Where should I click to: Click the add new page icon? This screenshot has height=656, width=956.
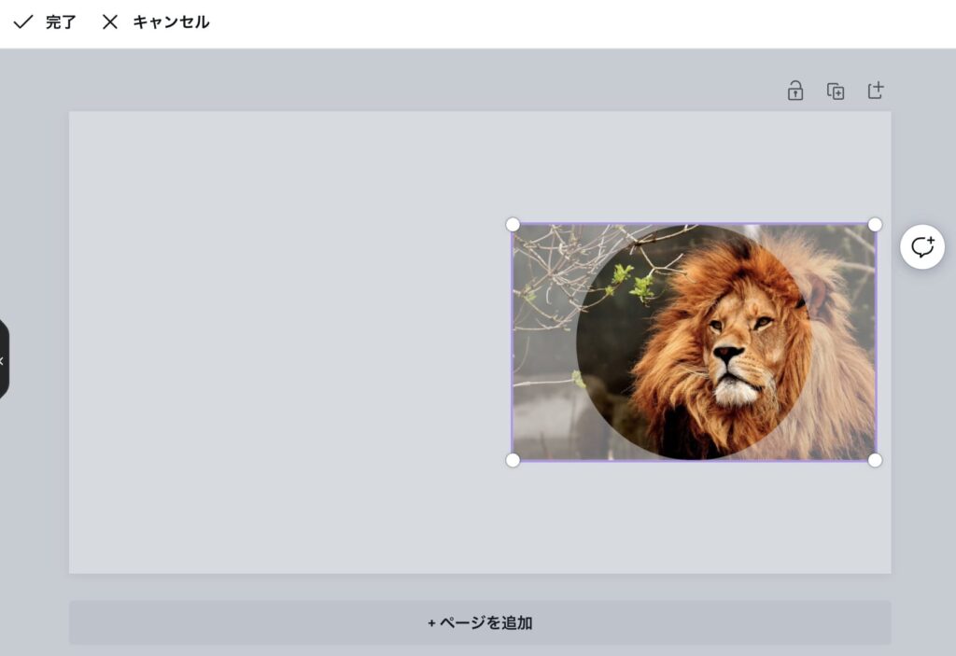coord(876,91)
